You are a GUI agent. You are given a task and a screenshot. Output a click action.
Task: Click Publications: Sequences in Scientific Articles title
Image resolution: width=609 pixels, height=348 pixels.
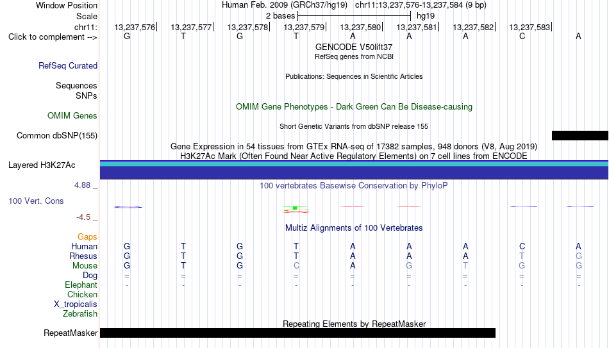(x=354, y=76)
